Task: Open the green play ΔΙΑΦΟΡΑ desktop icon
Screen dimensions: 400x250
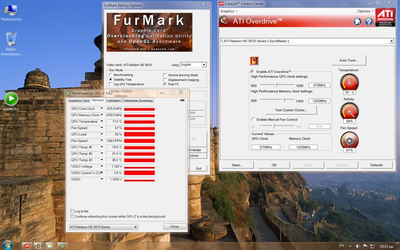Action: tap(11, 101)
